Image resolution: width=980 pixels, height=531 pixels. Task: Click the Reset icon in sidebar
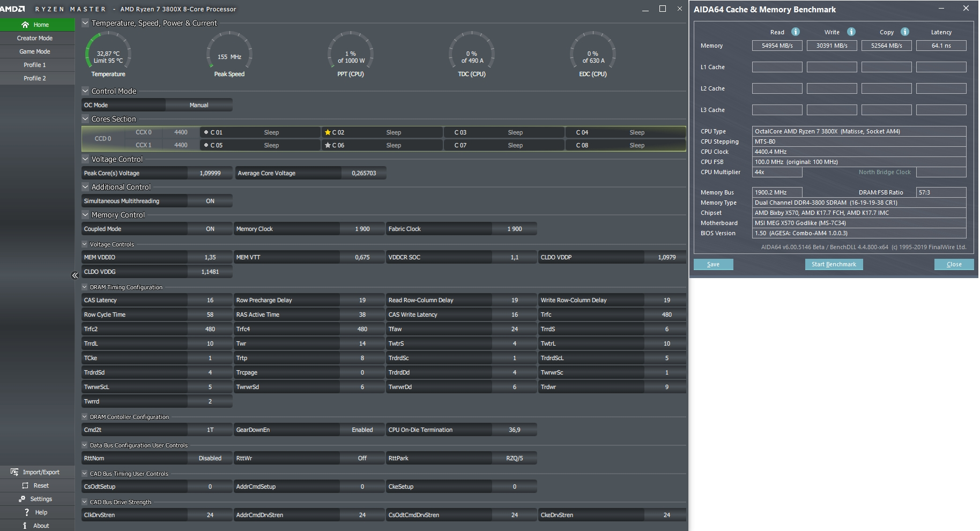tap(25, 485)
